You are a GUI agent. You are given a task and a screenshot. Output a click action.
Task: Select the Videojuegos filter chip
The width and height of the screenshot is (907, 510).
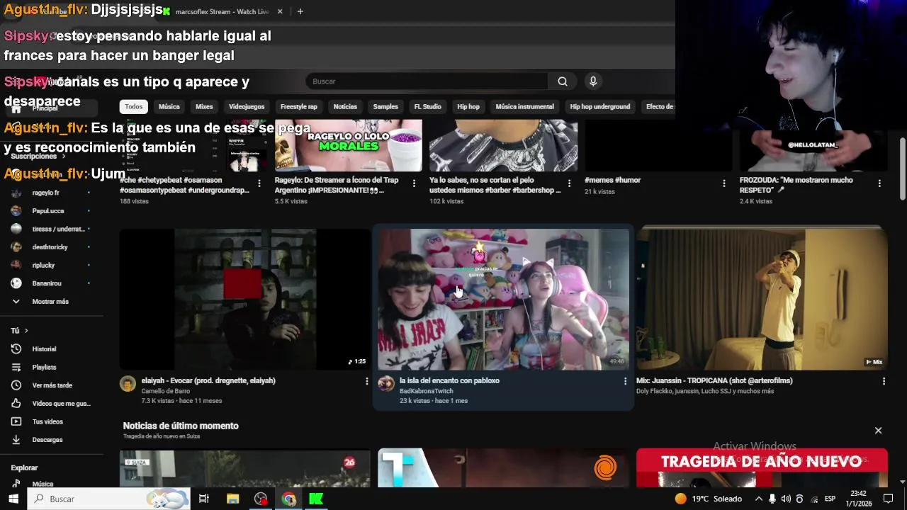click(247, 107)
